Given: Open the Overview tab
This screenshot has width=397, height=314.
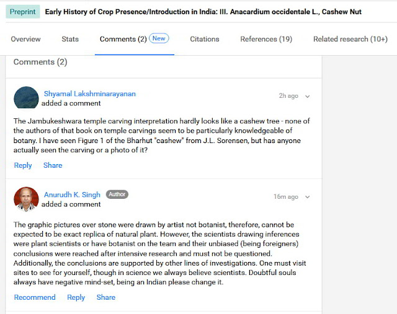Looking at the screenshot, I should (25, 39).
